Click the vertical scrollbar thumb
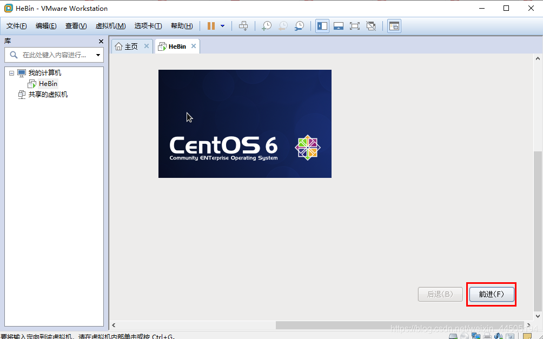This screenshot has height=339, width=543. point(538,231)
